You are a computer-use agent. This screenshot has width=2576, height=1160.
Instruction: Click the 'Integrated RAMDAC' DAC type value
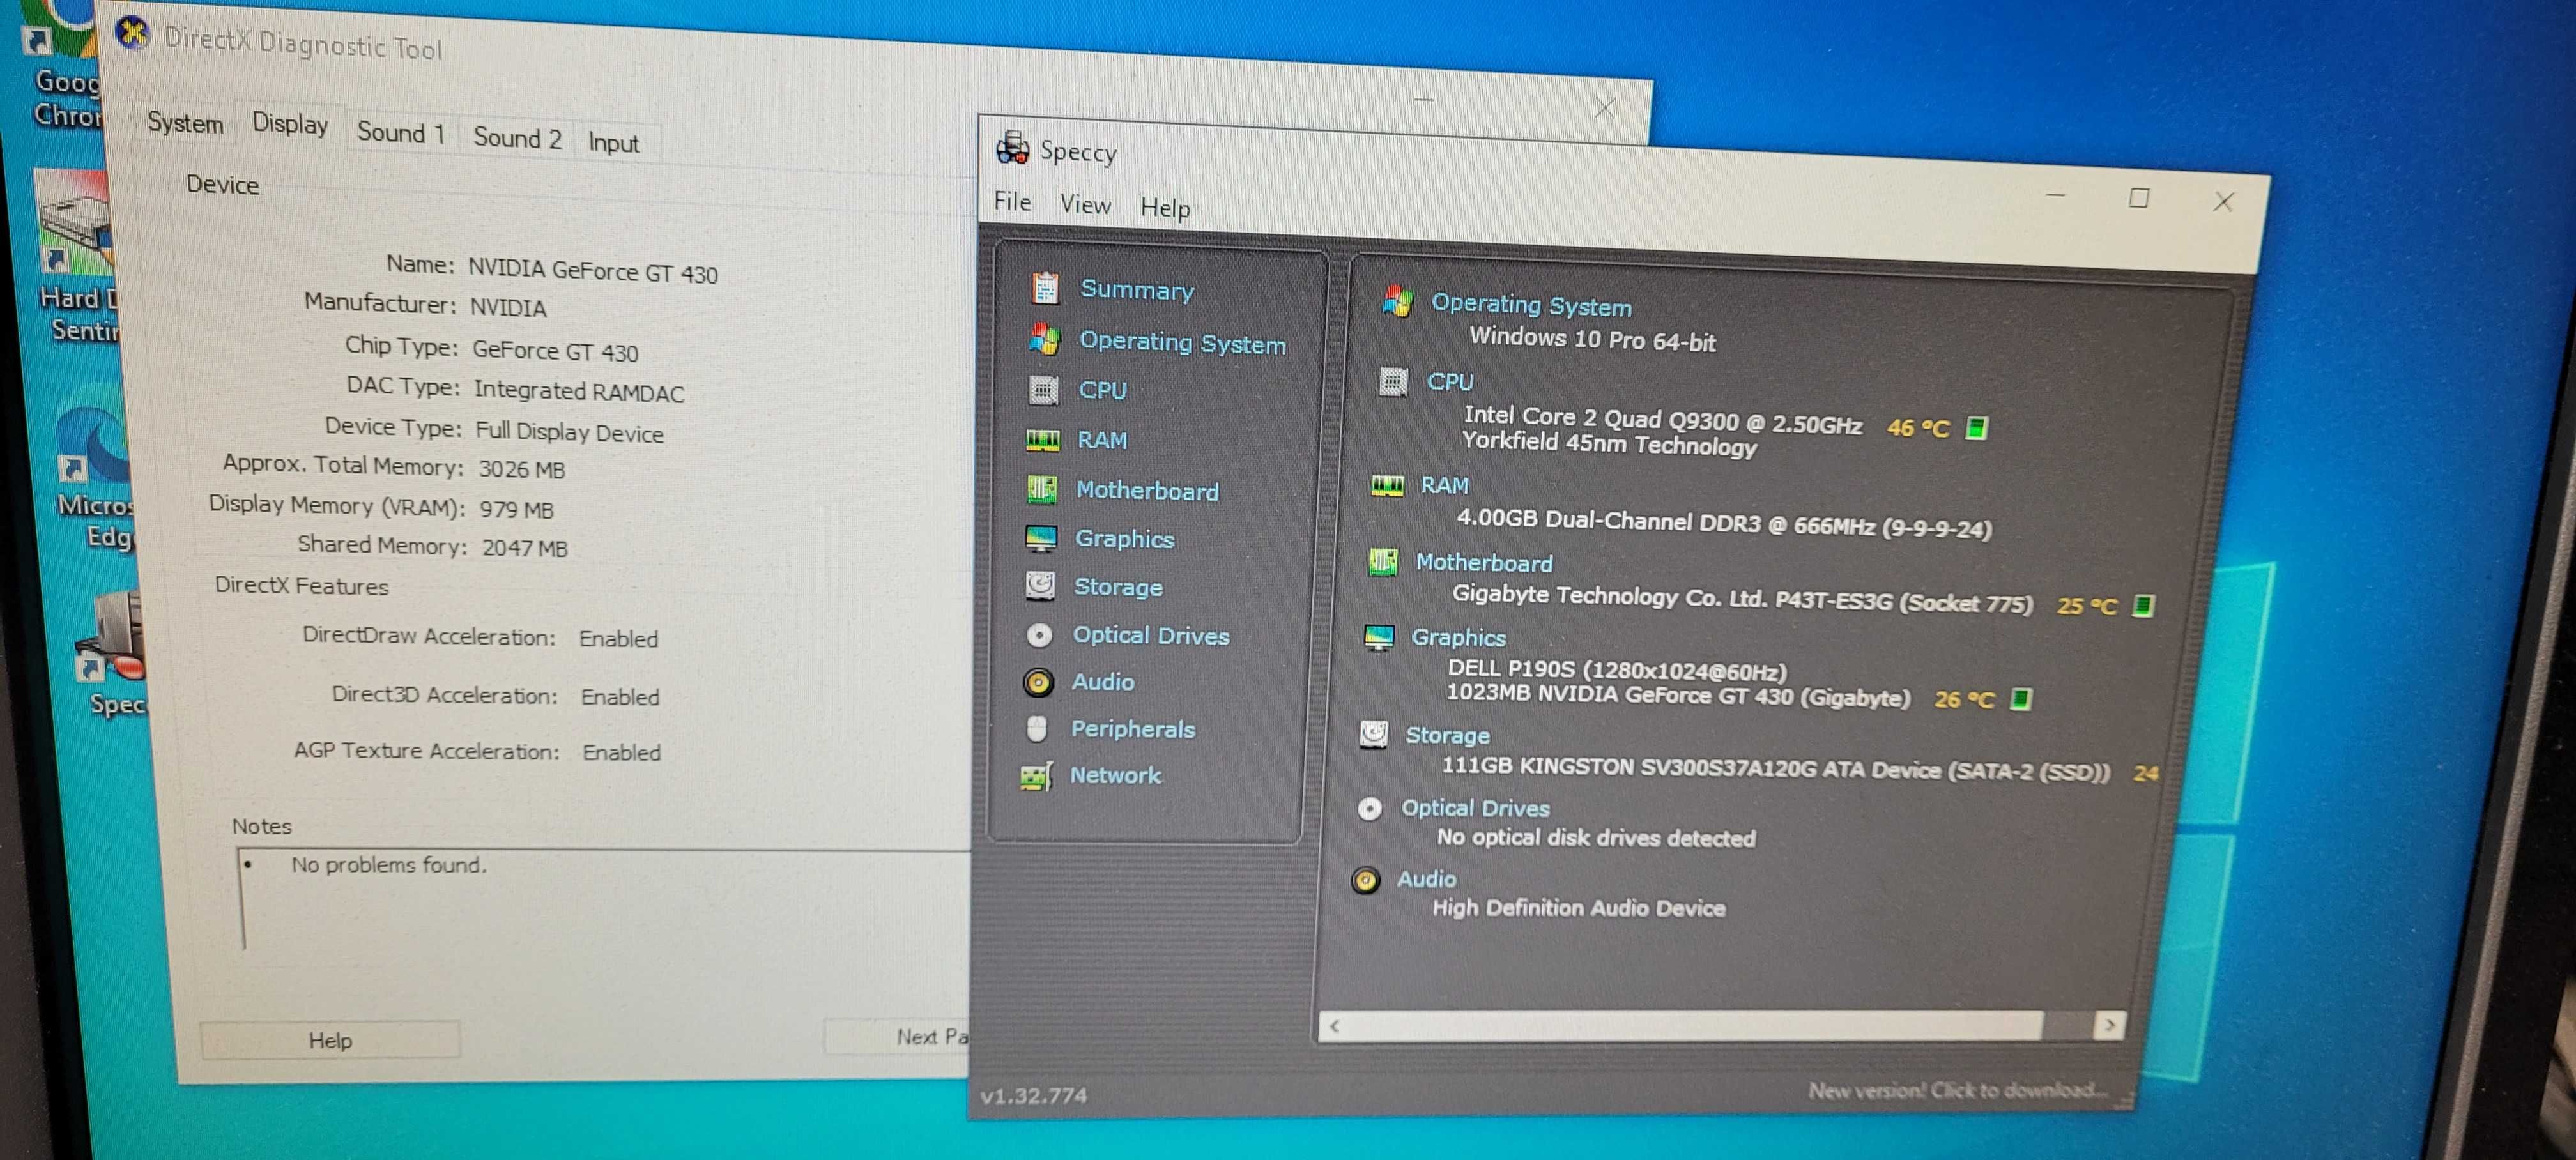(x=579, y=391)
